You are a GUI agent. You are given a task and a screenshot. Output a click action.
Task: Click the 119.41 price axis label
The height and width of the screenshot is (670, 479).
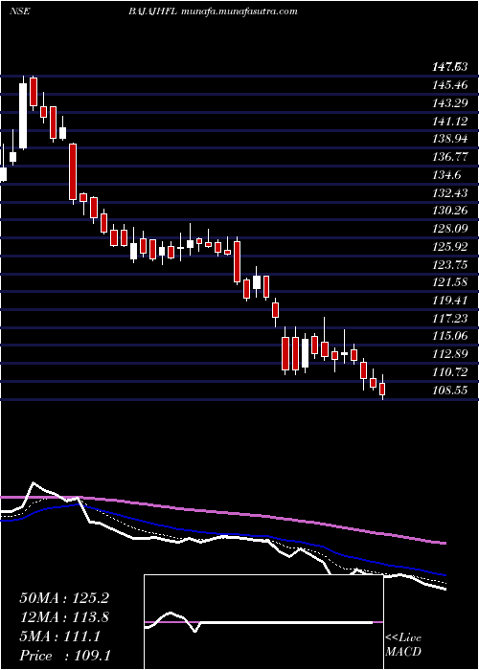(449, 301)
